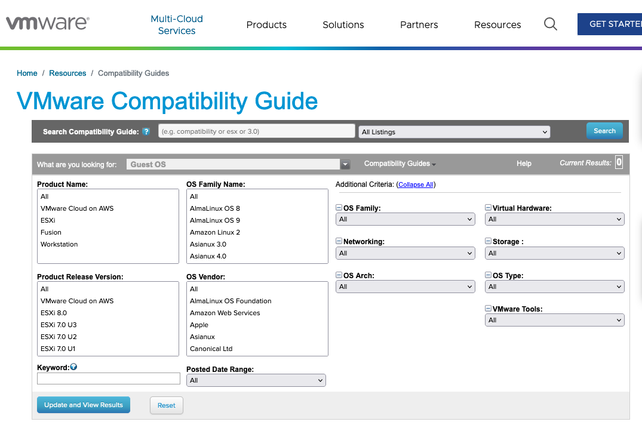Click the blue Search button
The height and width of the screenshot is (434, 642).
click(x=604, y=131)
